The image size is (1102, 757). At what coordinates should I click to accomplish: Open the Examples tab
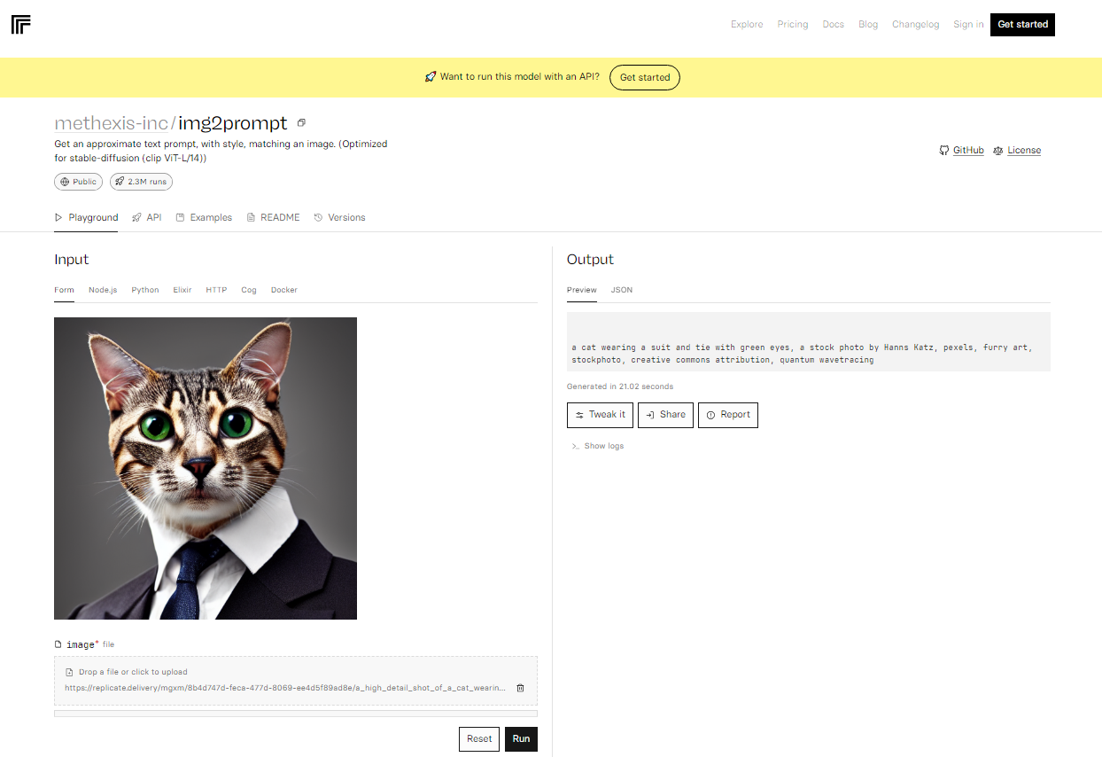204,217
